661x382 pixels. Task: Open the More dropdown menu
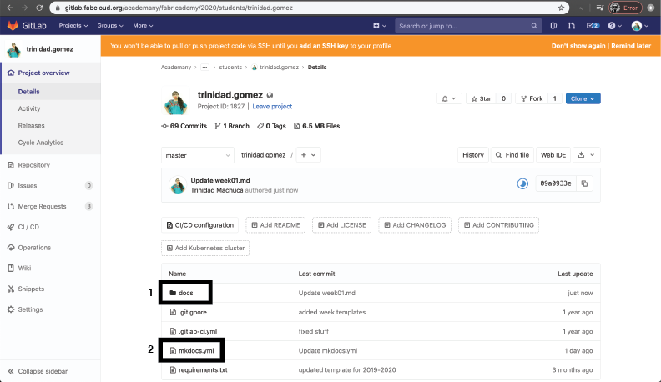[x=143, y=26]
